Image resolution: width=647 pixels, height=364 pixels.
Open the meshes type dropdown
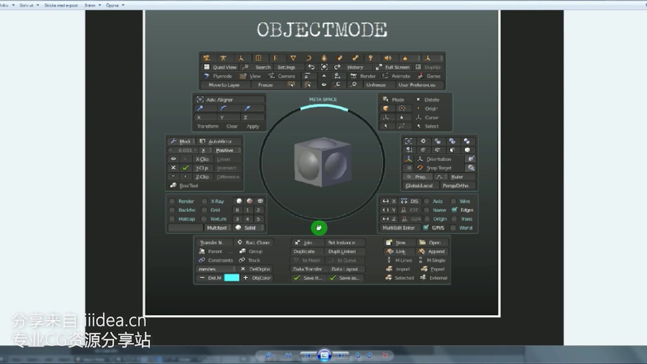point(216,269)
